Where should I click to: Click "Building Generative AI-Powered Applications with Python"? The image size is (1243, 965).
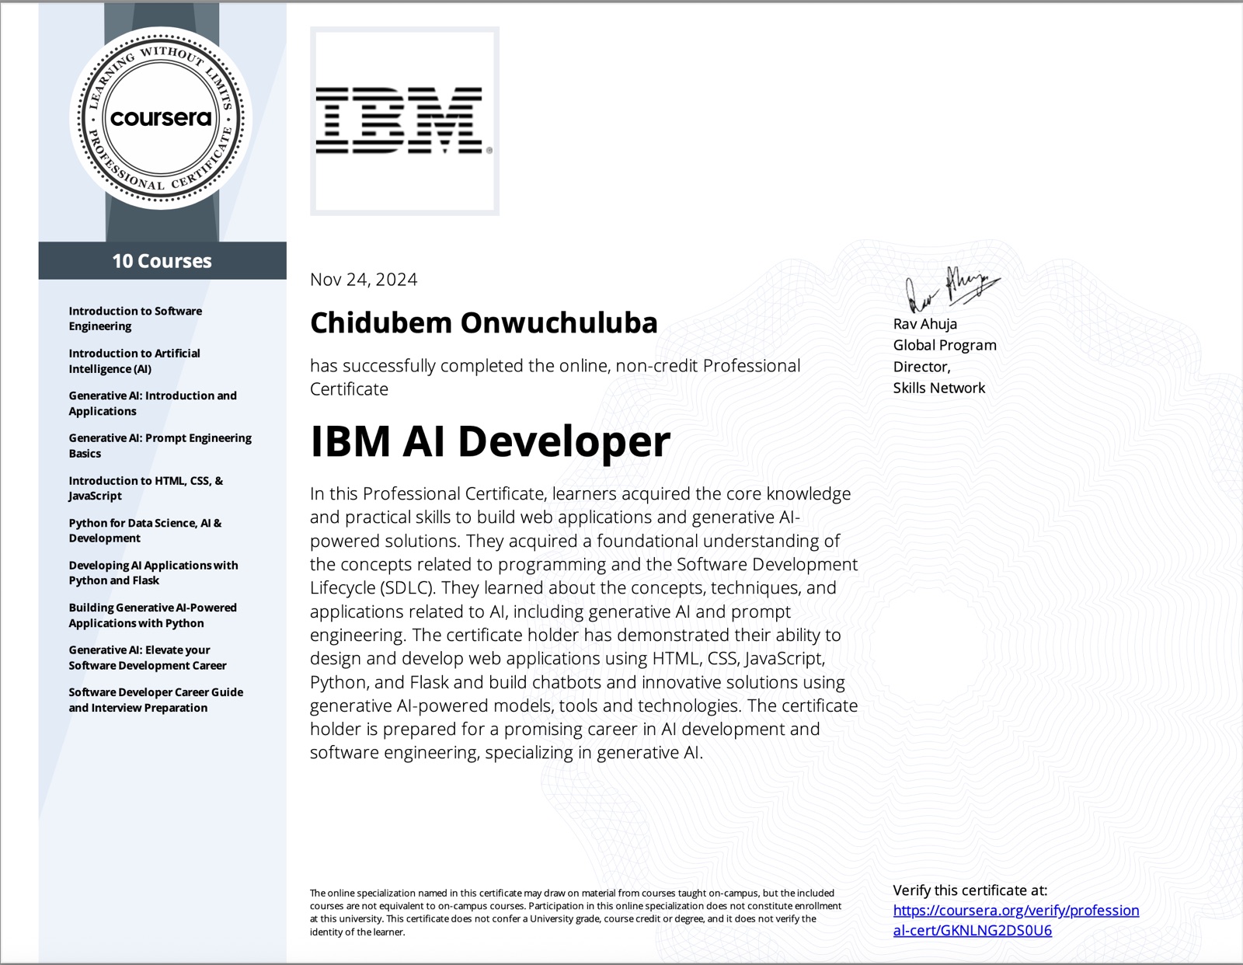[153, 615]
